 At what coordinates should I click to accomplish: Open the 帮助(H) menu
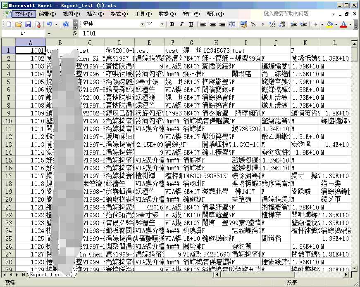215,14
